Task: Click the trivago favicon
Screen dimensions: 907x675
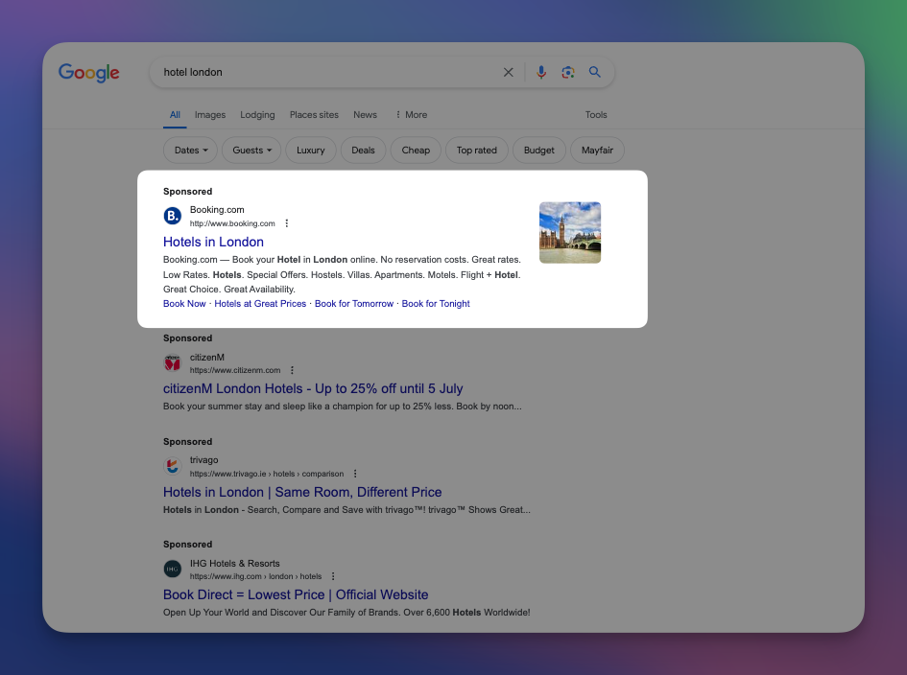Action: (x=173, y=466)
